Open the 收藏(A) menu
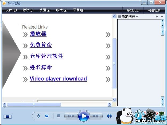This screenshot has width=167, height=125. coord(62,10)
